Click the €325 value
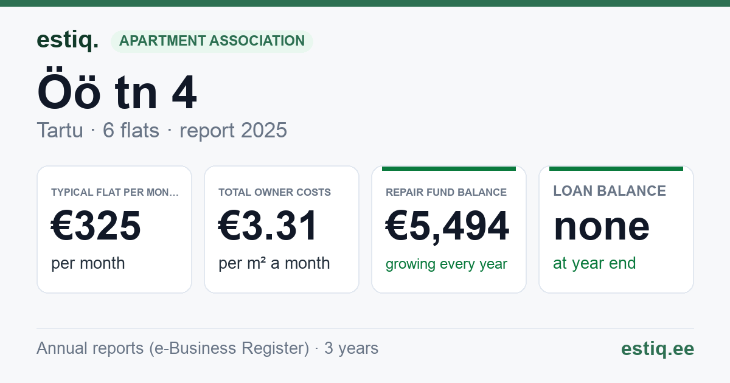The width and height of the screenshot is (730, 383). (96, 226)
